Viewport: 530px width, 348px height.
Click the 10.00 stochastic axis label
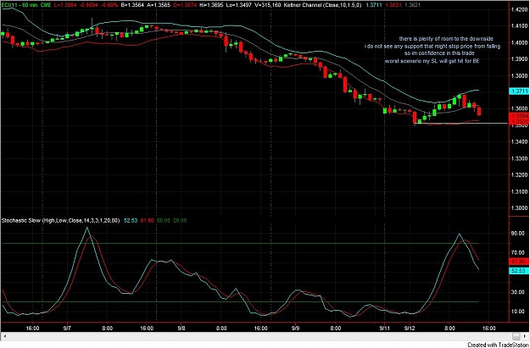[x=518, y=312]
